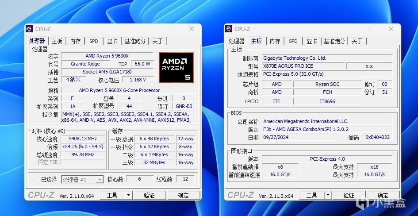
Task: Minimize the right CPU-Z window
Action: [351, 29]
